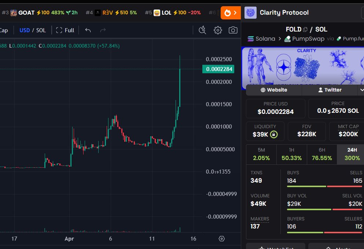Viewport: 364px width, 249px height.
Task: Open Clarity banner image
Action: click(303, 66)
